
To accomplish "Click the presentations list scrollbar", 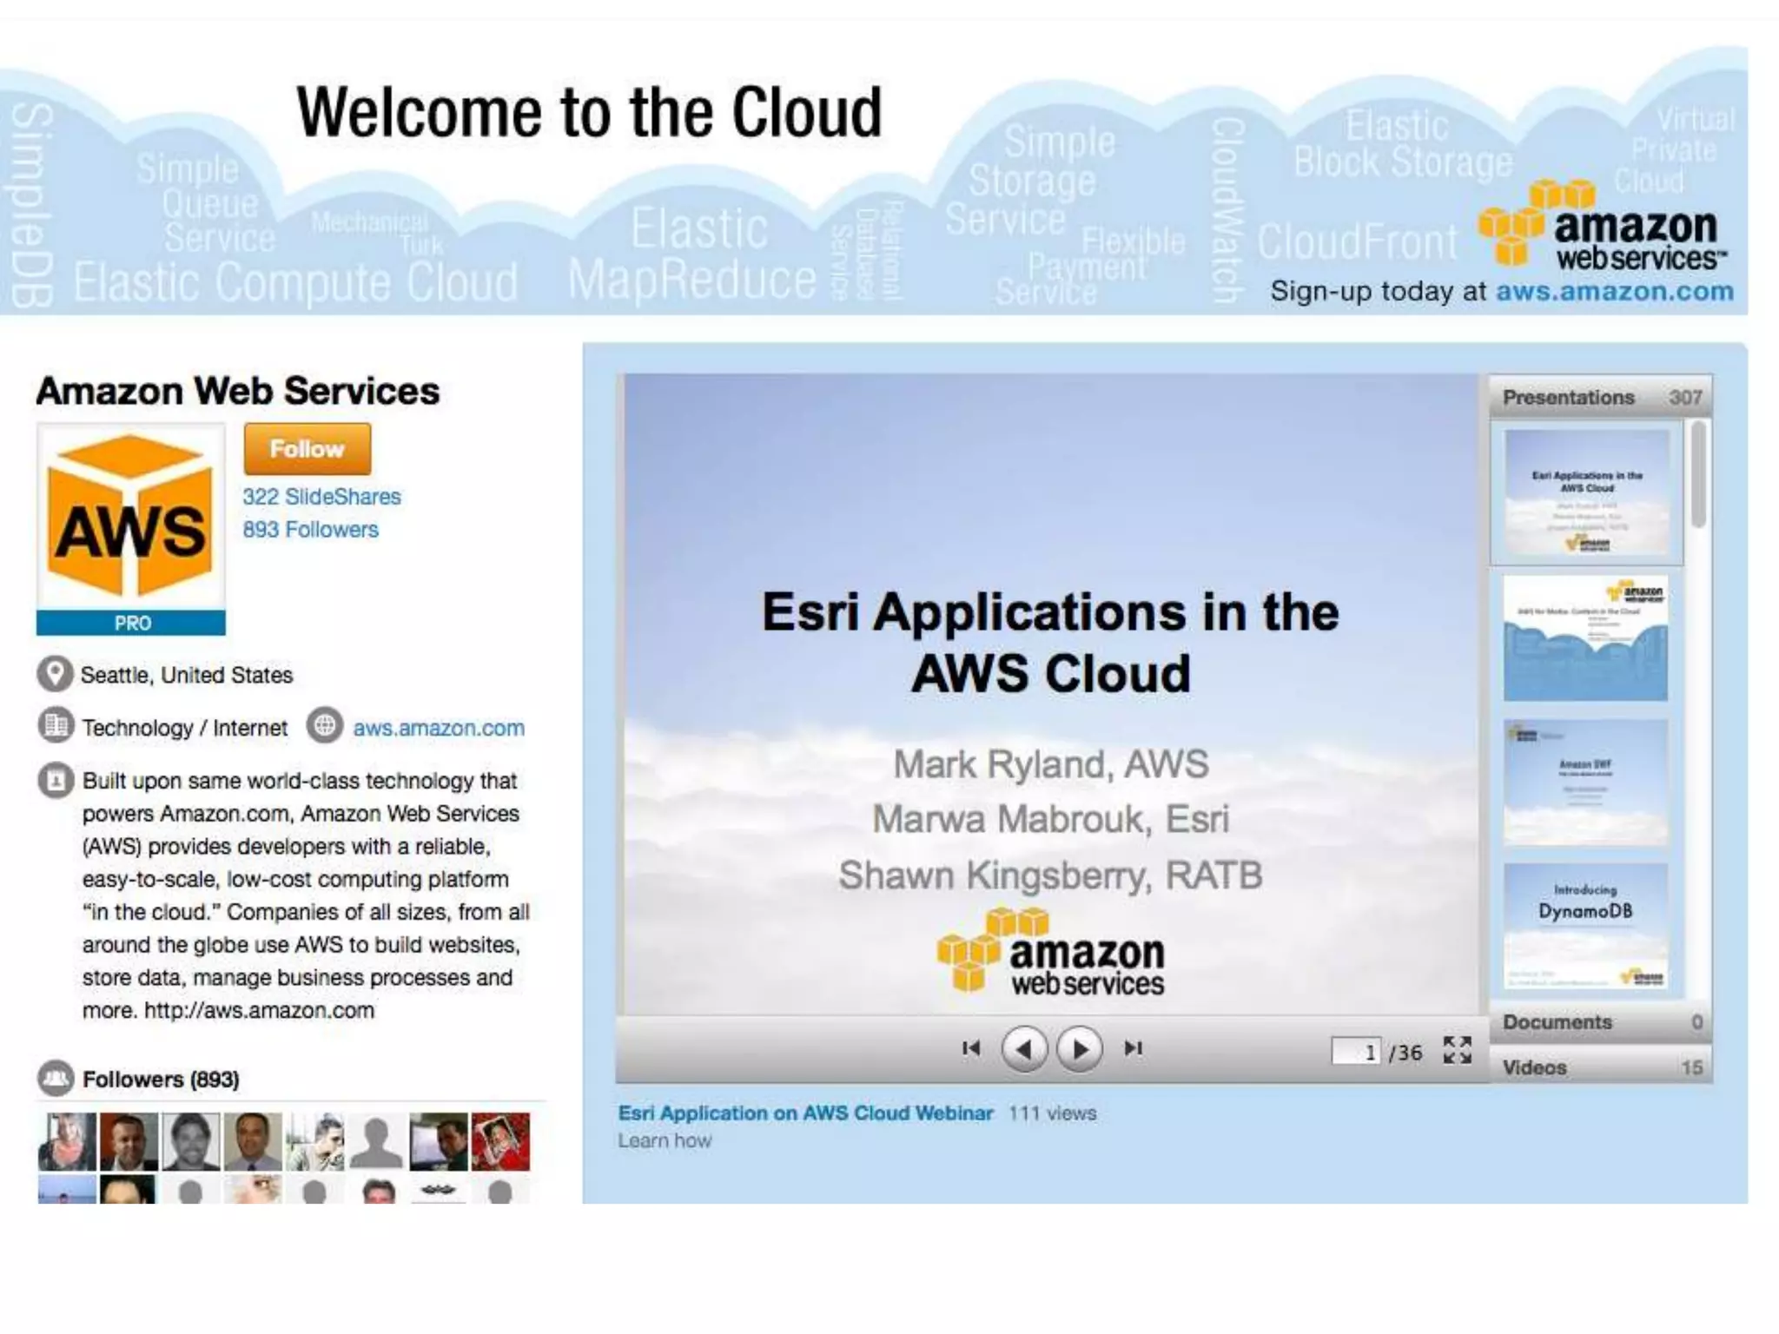I will click(x=1698, y=474).
